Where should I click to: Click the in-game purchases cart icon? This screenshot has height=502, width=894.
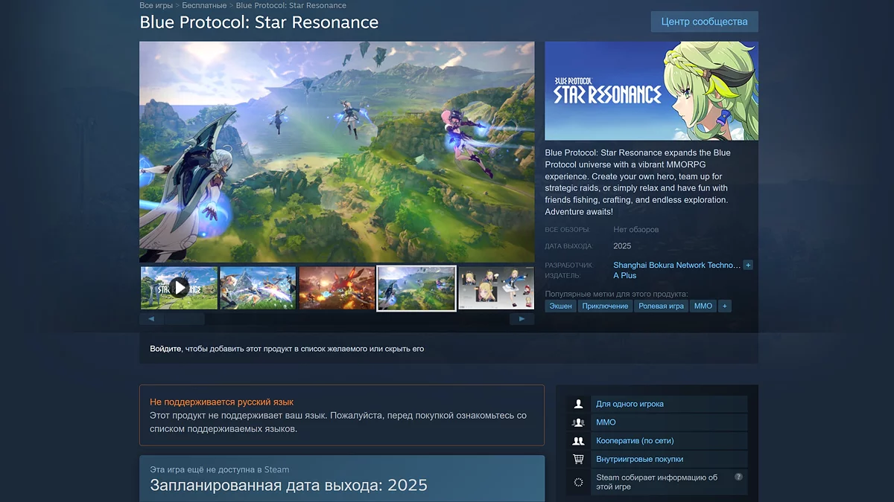(x=578, y=460)
